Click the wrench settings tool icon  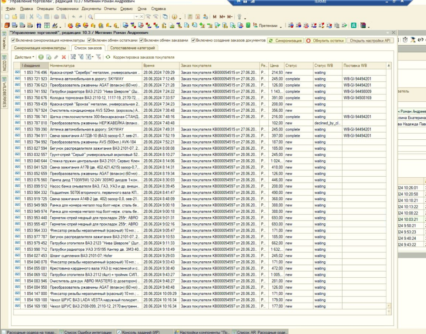click(239, 17)
